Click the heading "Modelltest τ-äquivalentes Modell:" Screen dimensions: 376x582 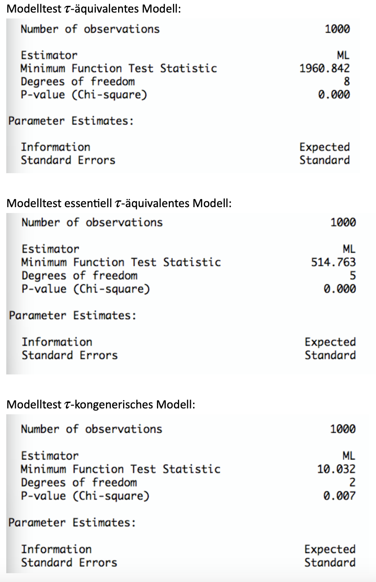click(94, 8)
